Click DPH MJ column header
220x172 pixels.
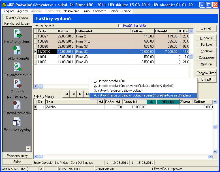[x=168, y=102]
